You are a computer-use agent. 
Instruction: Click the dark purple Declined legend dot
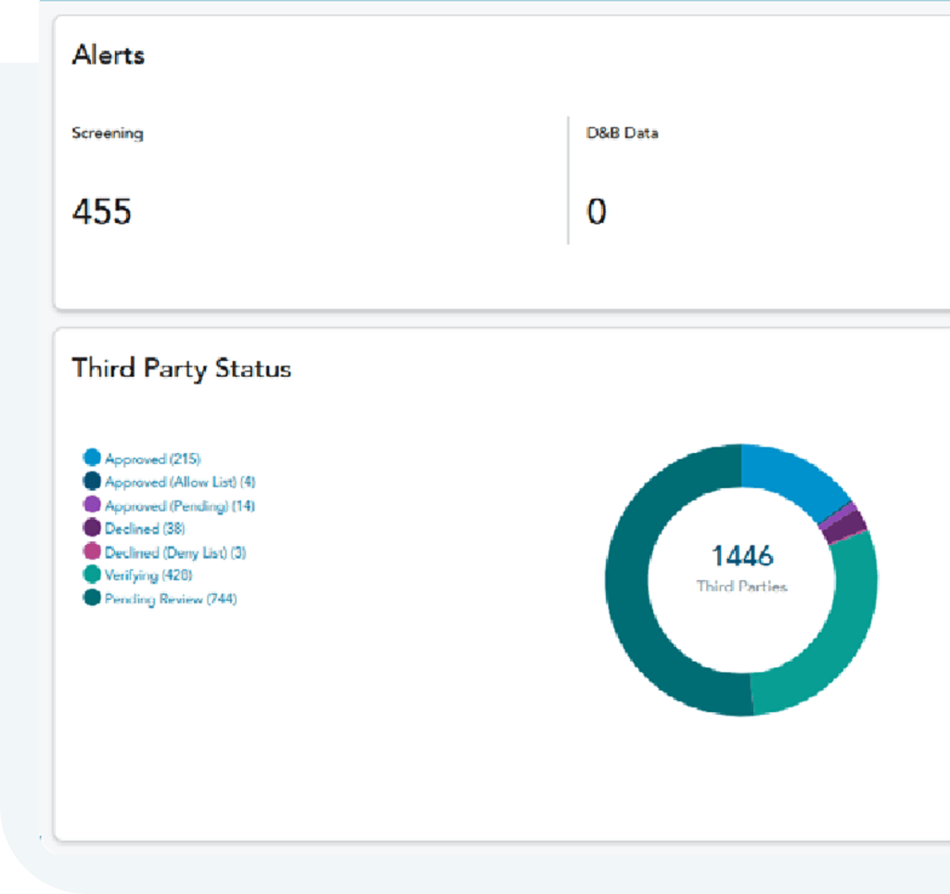(x=92, y=528)
